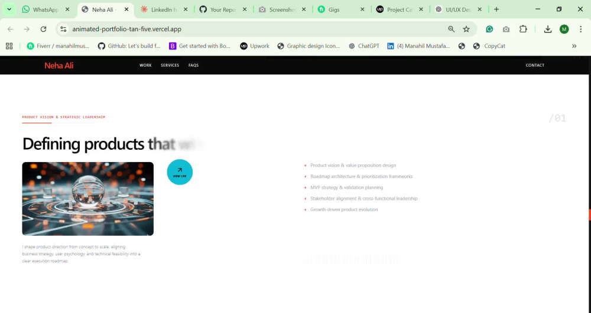
Task: Switch to the UI/UX Des tab
Action: (x=457, y=10)
